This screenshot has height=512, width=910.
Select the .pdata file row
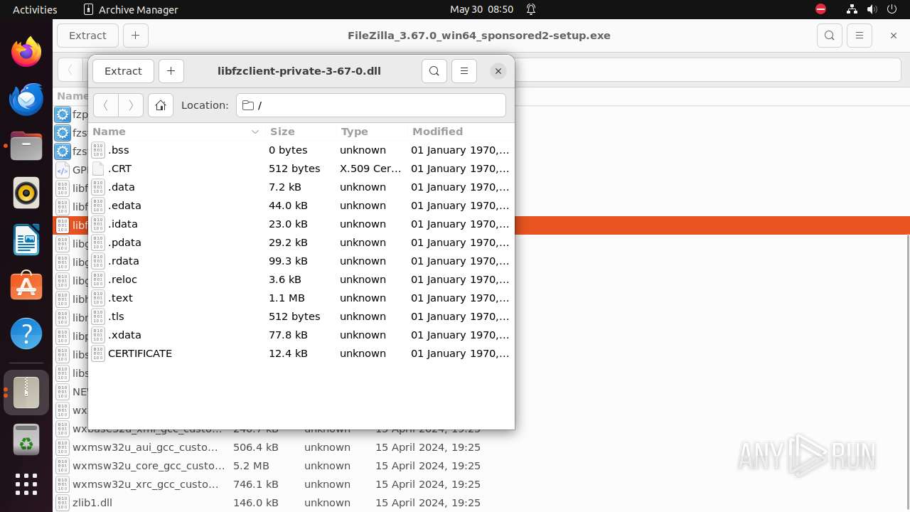(301, 242)
